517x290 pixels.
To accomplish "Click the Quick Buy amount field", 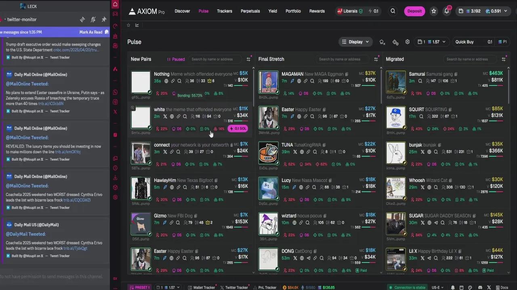I will 474,42.
